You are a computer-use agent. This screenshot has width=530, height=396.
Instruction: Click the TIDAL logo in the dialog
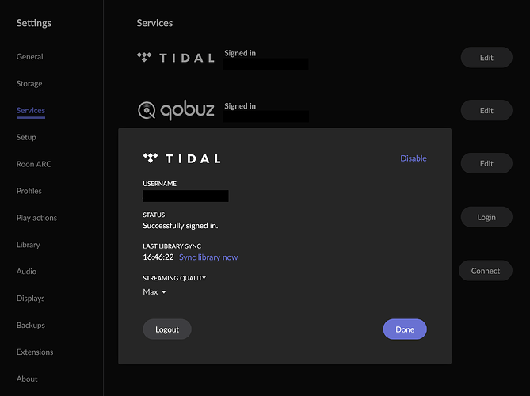[181, 158]
